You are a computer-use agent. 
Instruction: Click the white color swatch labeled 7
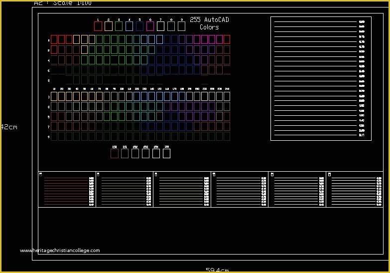(x=160, y=26)
